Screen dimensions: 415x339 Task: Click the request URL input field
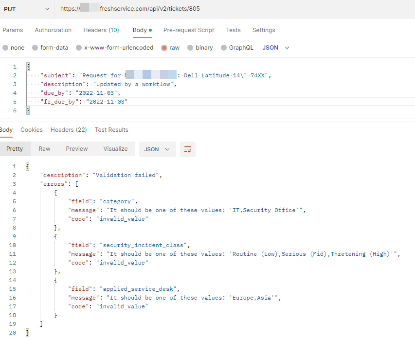(x=235, y=9)
